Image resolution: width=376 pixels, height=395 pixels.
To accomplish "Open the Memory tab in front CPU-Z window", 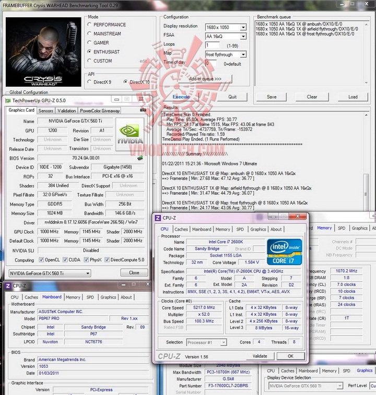I will [x=222, y=229].
